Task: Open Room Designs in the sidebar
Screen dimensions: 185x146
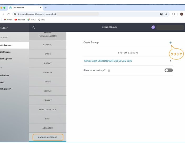Action: pos(5,52)
